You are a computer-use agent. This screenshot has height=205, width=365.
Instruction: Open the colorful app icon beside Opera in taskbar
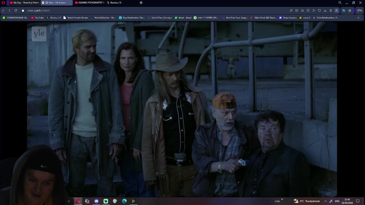click(x=87, y=201)
